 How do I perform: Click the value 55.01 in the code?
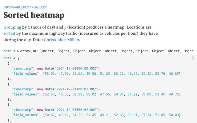pyautogui.click(x=50, y=73)
